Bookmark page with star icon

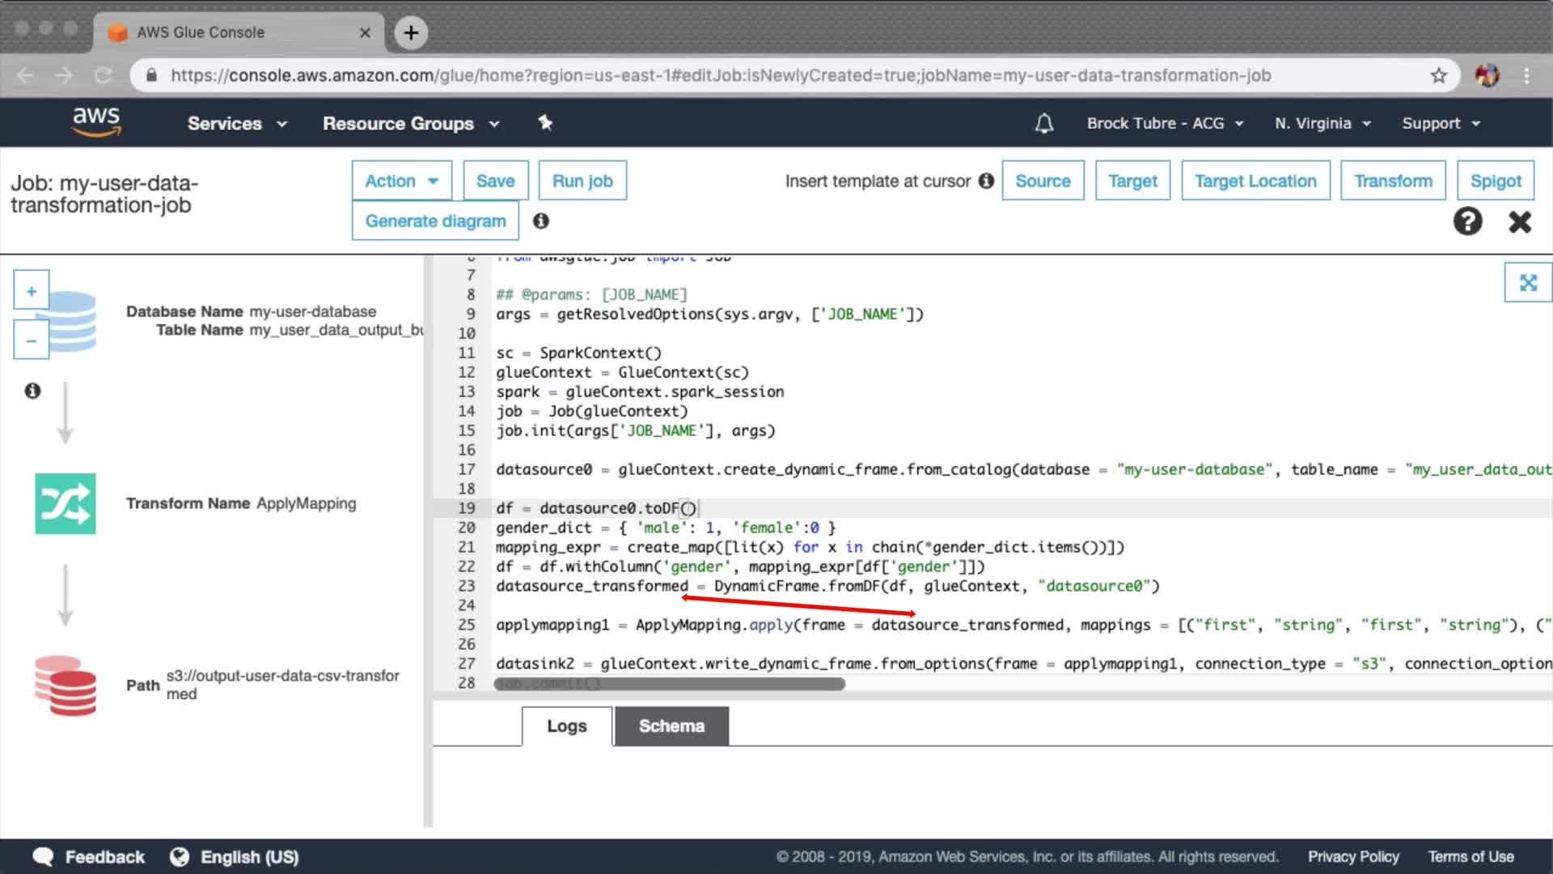click(1438, 75)
